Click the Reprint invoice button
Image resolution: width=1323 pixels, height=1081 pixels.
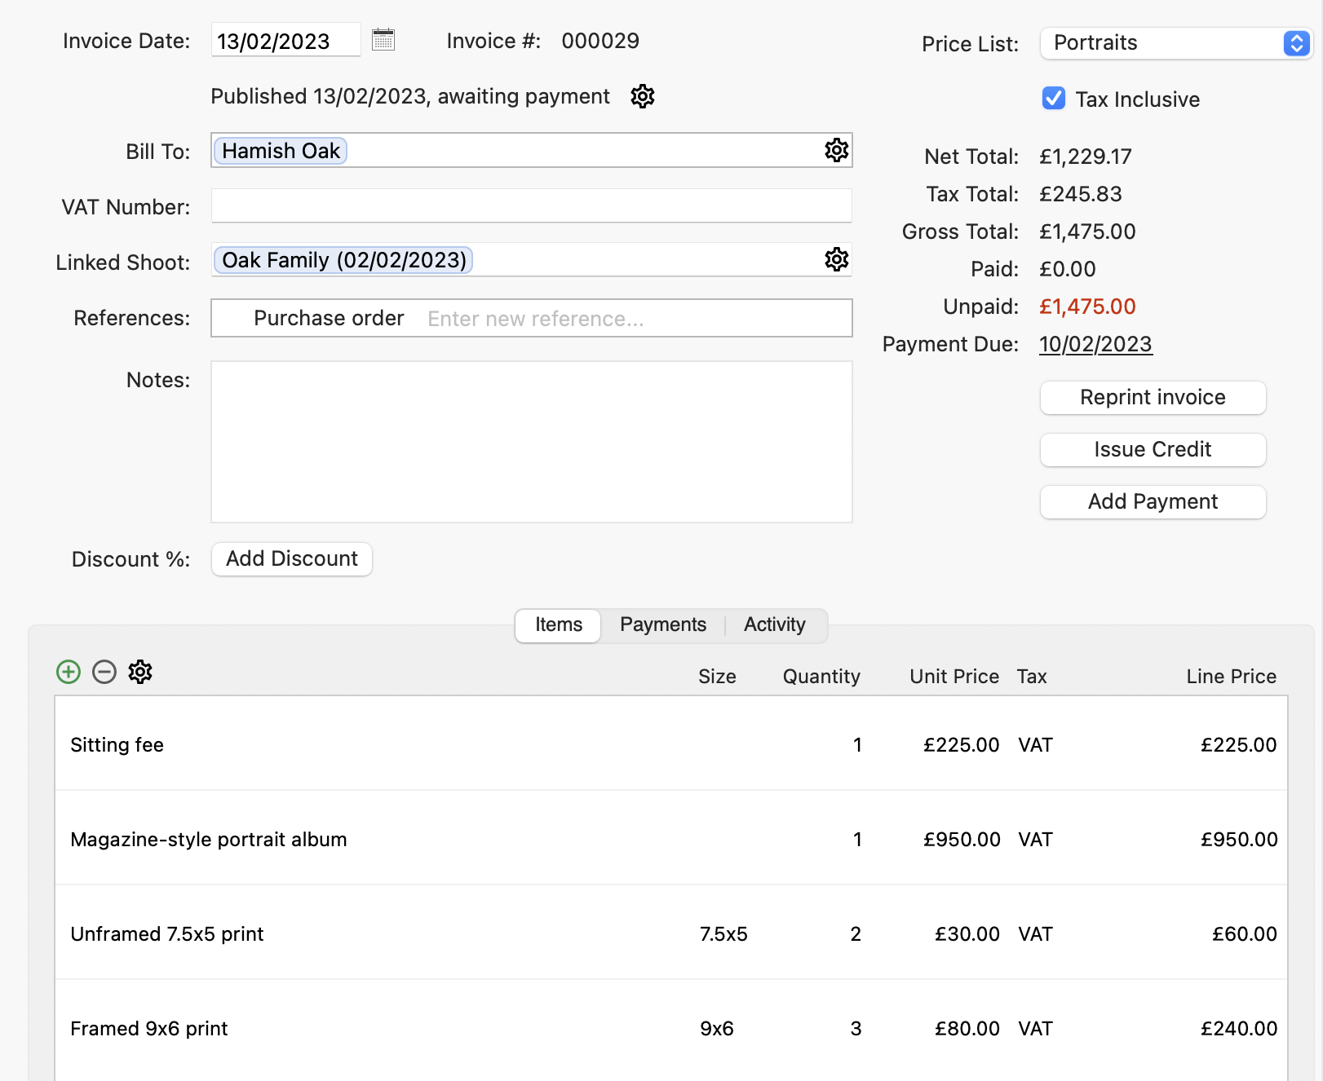1152,398
